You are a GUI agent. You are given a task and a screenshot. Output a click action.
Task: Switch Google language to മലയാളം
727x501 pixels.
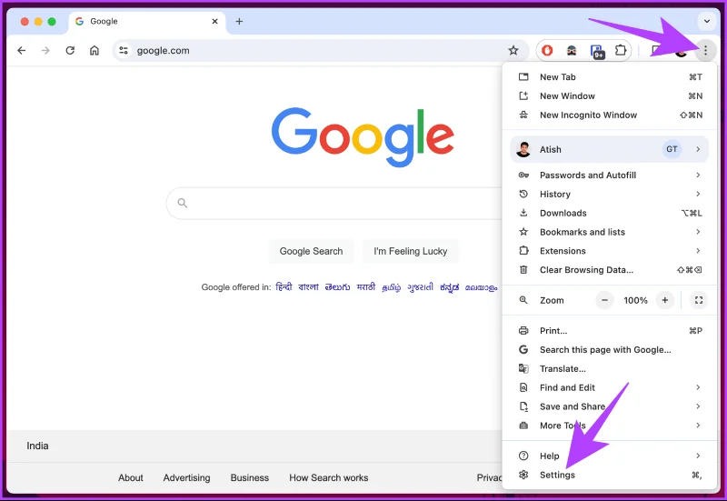[x=482, y=287]
